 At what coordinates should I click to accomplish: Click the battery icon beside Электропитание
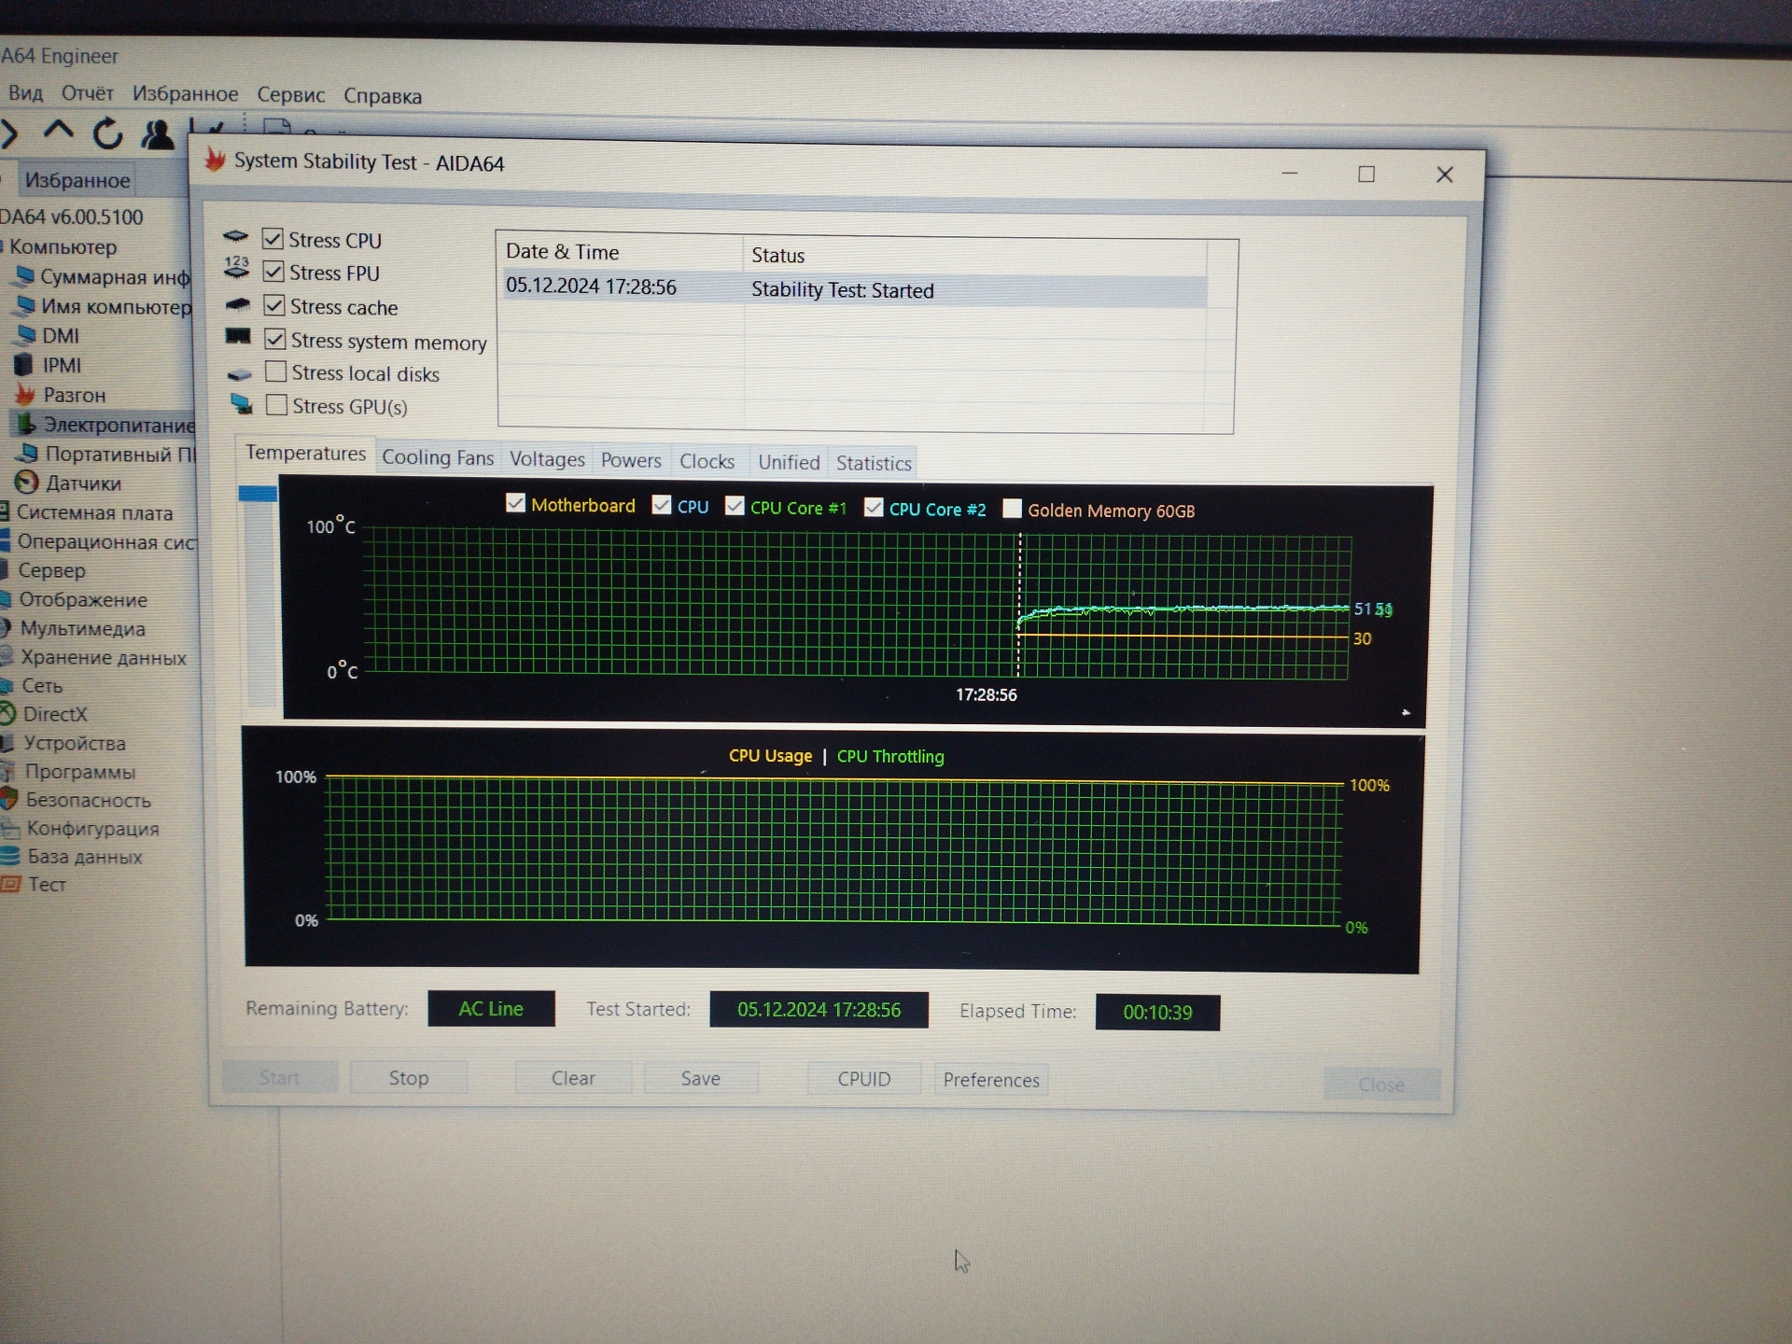click(x=25, y=424)
